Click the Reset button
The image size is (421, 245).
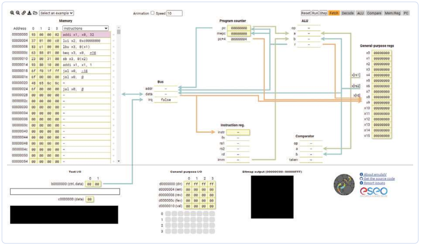[x=306, y=13]
